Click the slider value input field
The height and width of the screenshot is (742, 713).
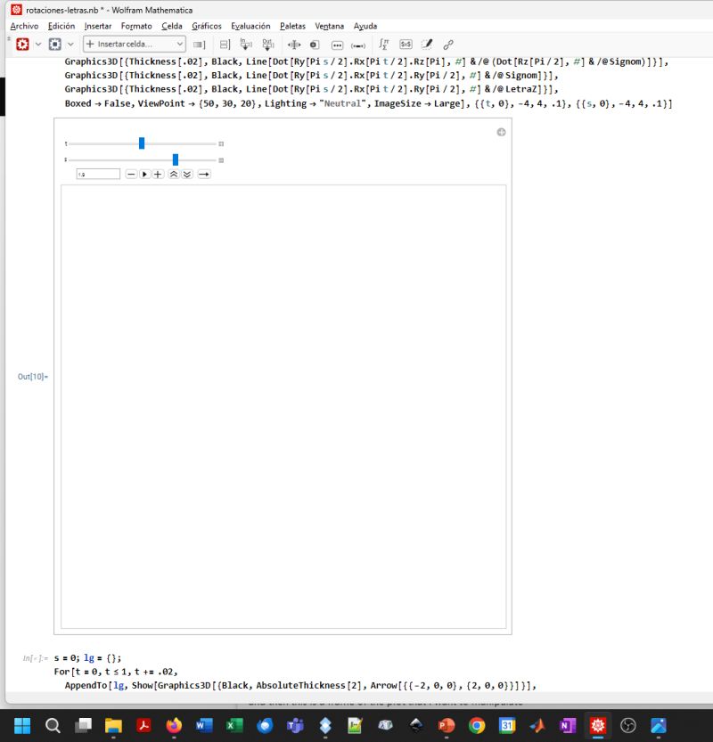tap(97, 174)
